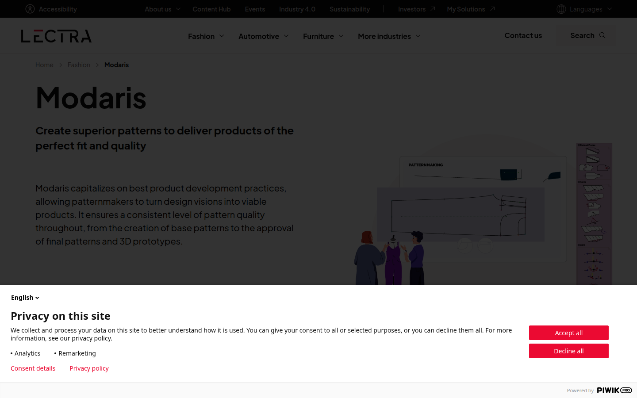
Task: Expand the Furniture menu
Action: pos(323,36)
